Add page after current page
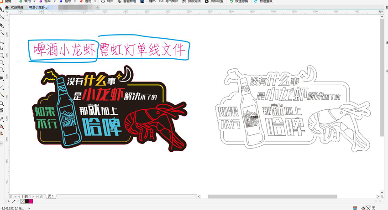 point(42,197)
